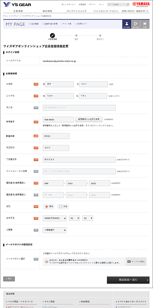Open the 製品情報 top menu
The image size is (153, 308).
coord(47,11)
